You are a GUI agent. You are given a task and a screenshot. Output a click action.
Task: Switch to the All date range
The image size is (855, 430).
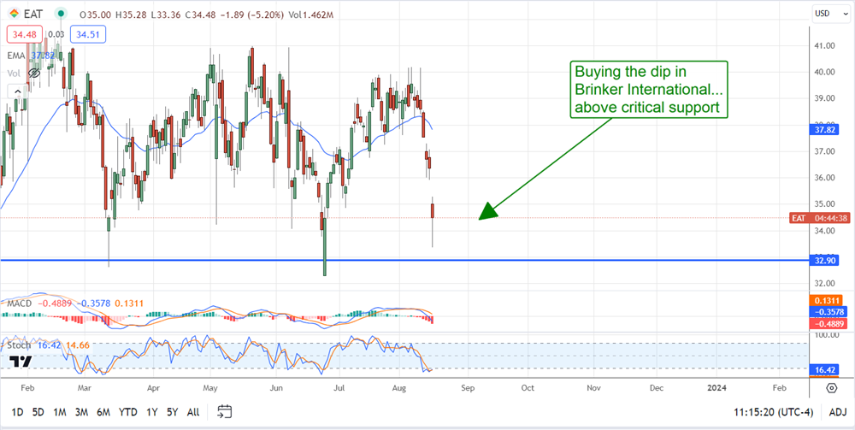[192, 412]
